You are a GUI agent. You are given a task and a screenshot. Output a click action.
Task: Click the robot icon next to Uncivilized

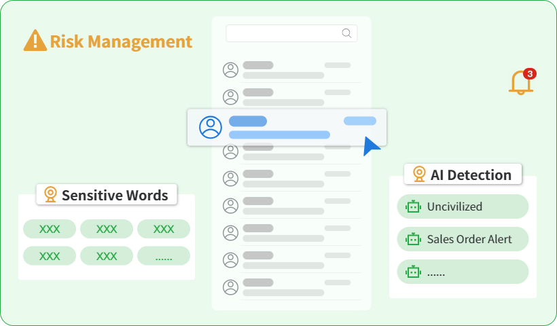412,206
